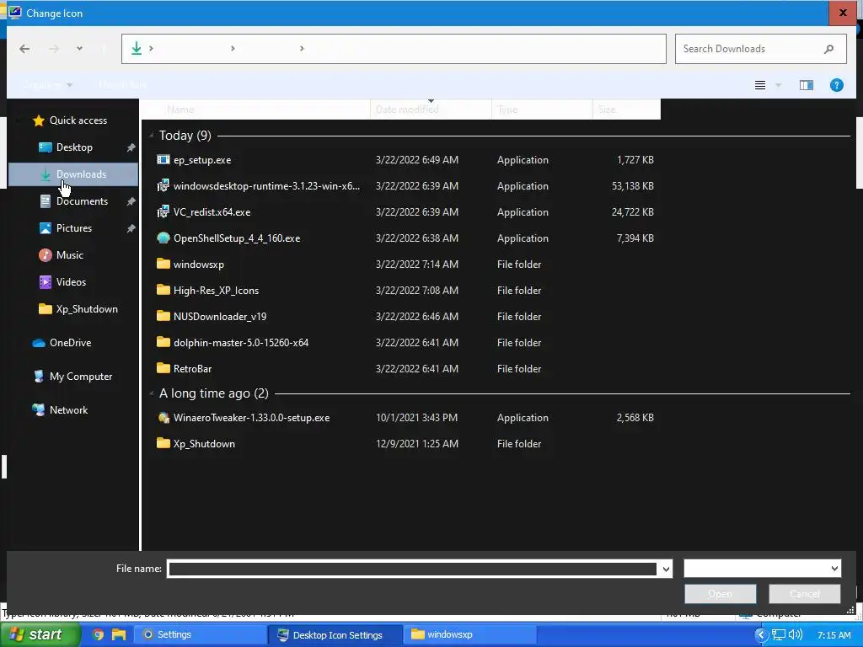Switch to Settings taskbar window

(x=199, y=634)
